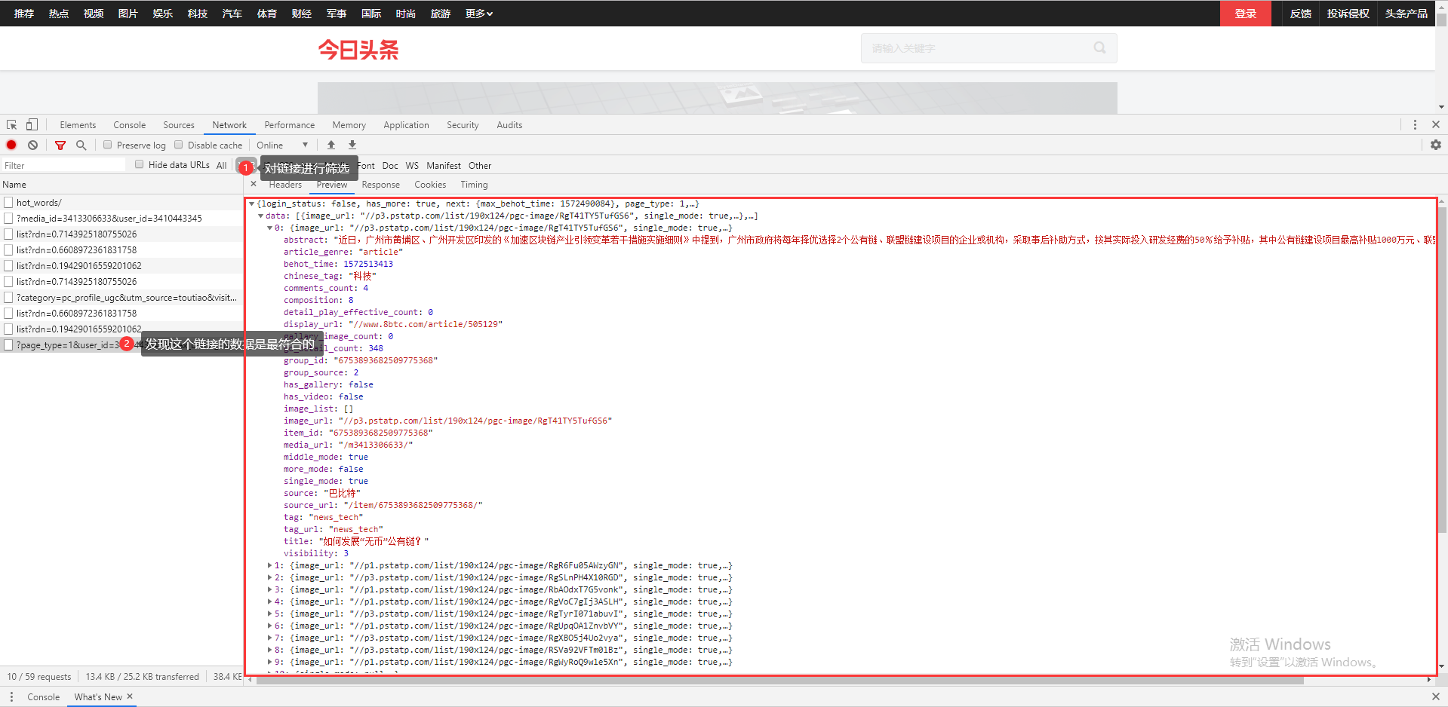Filter requests by Other type

(480, 165)
